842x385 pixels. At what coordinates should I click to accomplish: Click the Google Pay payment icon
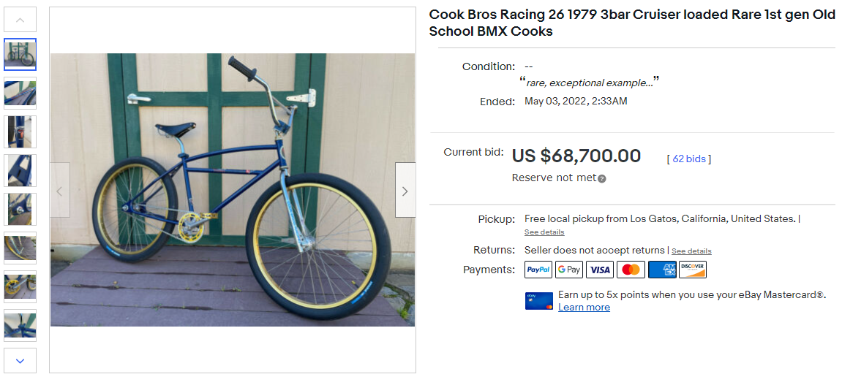[569, 270]
